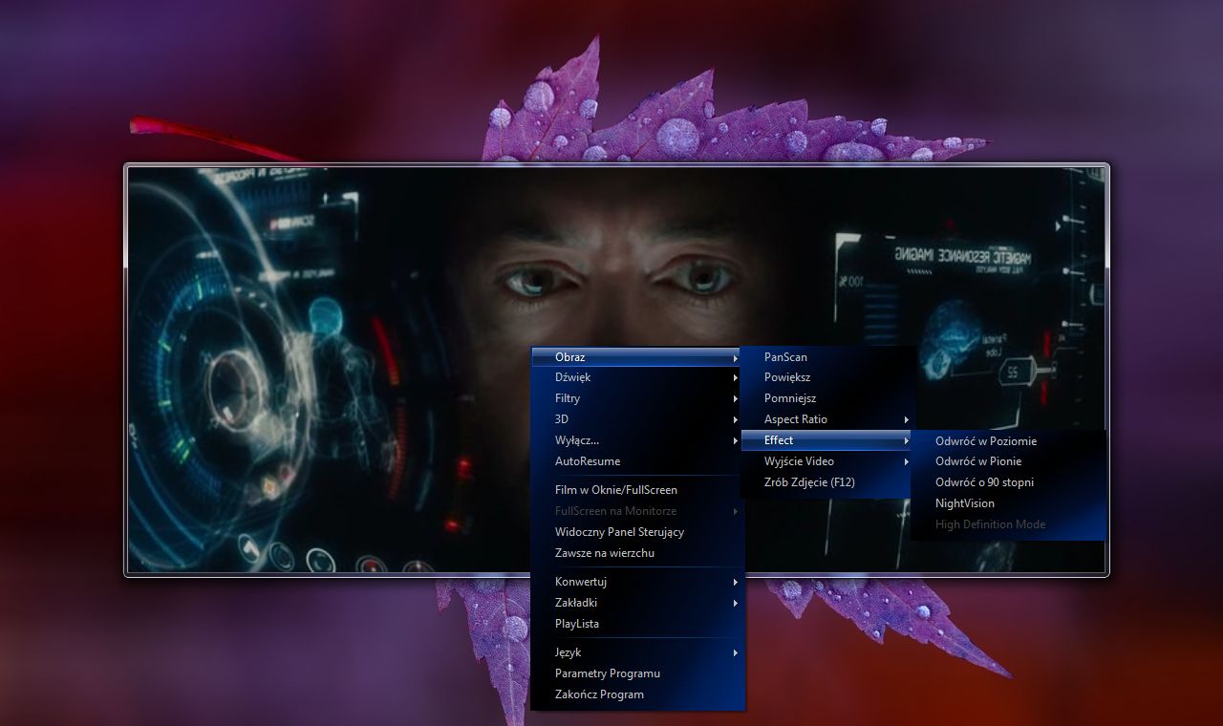This screenshot has width=1223, height=726.
Task: Open the 3D submenu
Action: coord(637,419)
